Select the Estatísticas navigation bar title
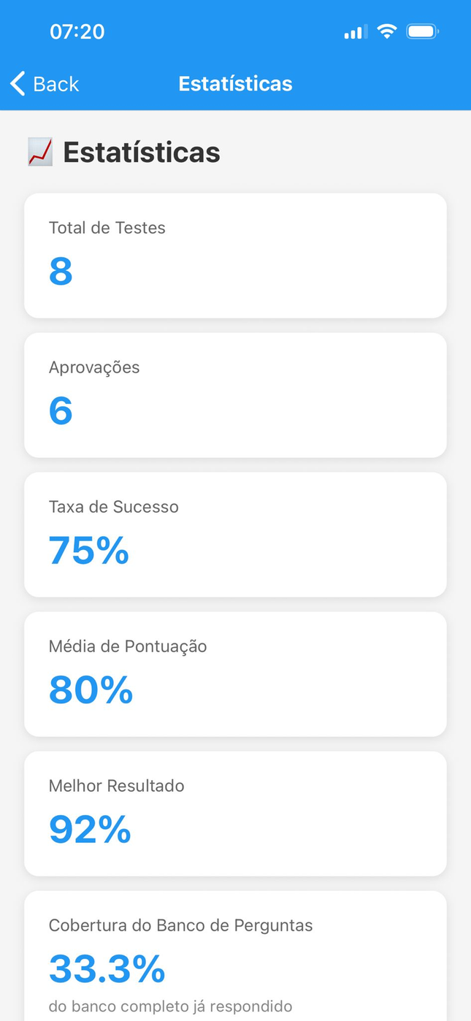Screen dimensions: 471x1021 [x=235, y=83]
